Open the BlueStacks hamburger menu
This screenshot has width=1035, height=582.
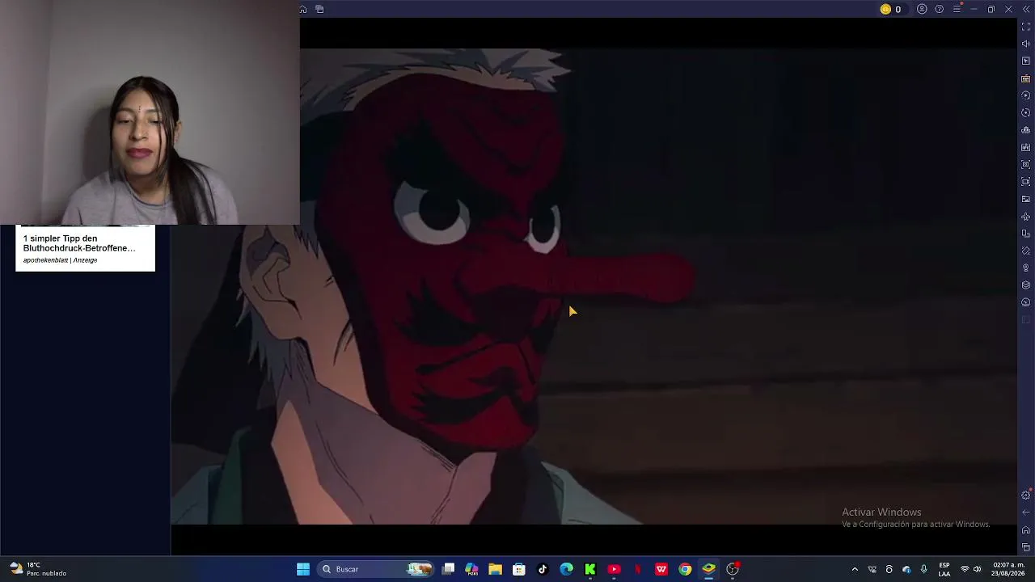pos(957,9)
